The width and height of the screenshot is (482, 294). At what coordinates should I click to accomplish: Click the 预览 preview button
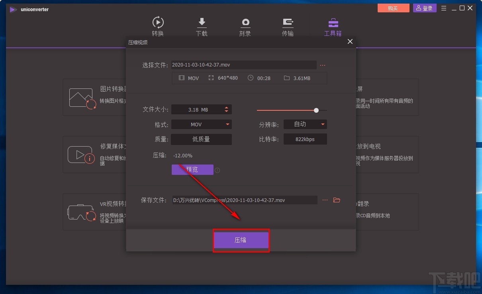[192, 170]
